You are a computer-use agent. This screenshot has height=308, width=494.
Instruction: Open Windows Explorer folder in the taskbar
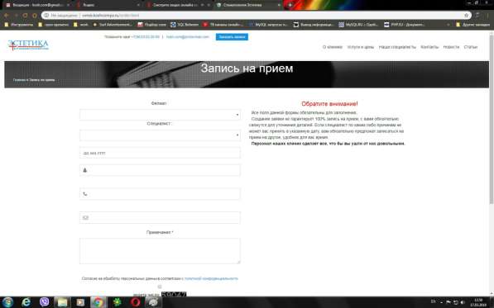(x=62, y=302)
